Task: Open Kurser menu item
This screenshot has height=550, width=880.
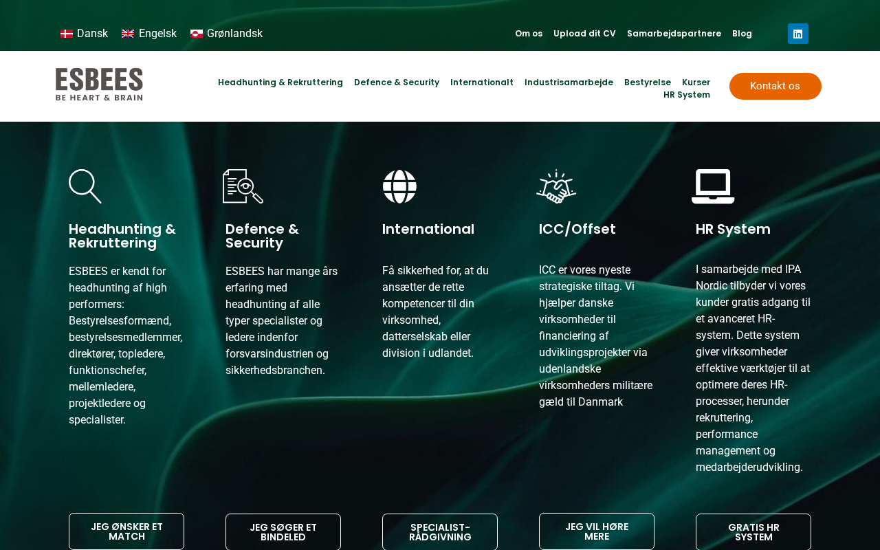Action: point(696,82)
